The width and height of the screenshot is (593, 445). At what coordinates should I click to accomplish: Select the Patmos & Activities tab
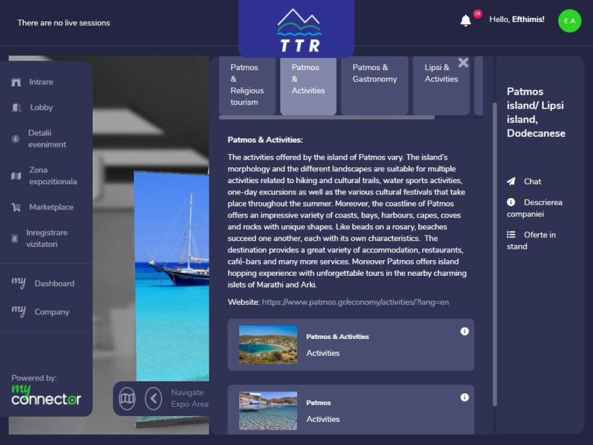pos(308,85)
